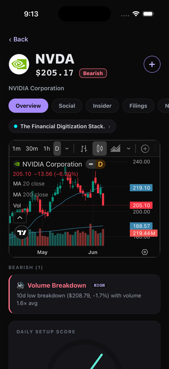Image resolution: width=169 pixels, height=369 pixels.
Task: Click the TradingView logo badge
Action: click(22, 233)
